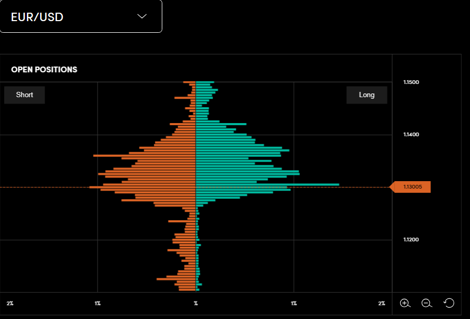Screen dimensions: 470x319
Task: Open the EUR/USD currency pair dropdown
Action: pyautogui.click(x=81, y=16)
